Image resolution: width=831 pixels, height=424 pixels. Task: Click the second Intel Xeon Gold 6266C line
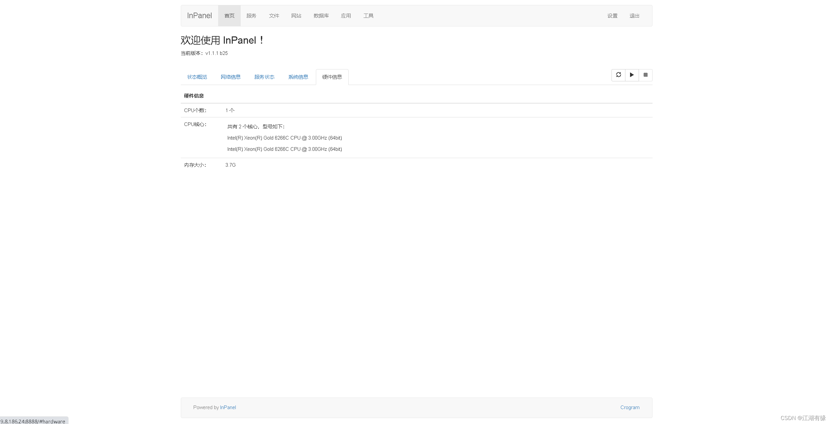coord(285,149)
